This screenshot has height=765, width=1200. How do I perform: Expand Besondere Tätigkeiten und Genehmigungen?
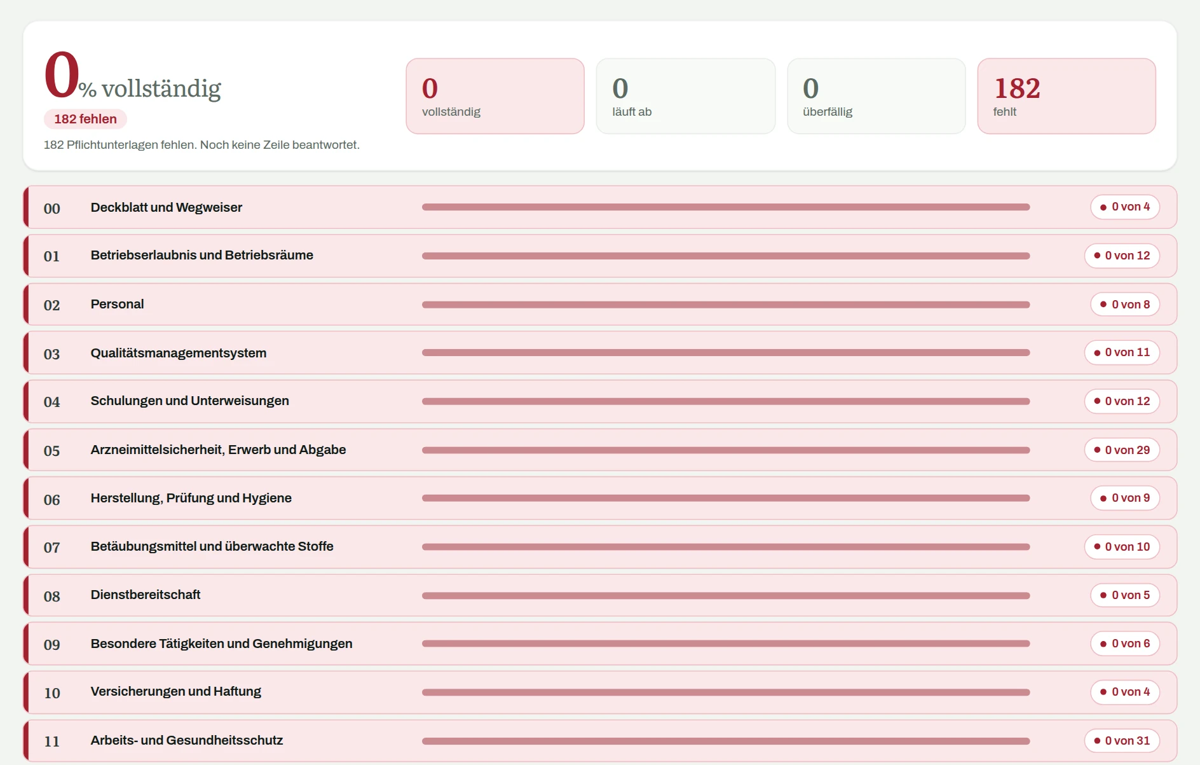click(x=600, y=644)
